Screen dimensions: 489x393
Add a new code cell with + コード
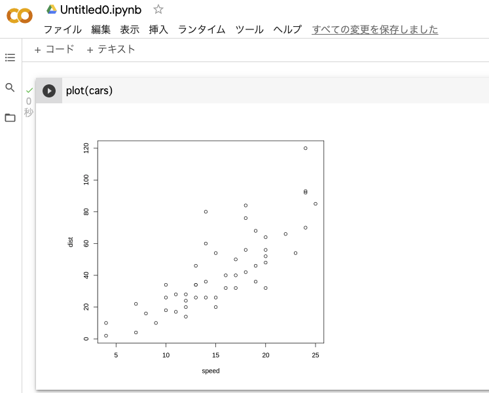54,49
